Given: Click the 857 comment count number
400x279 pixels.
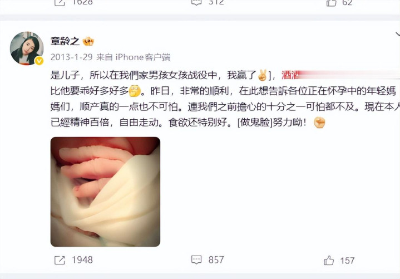Looking at the screenshot, I should pyautogui.click(x=216, y=260).
